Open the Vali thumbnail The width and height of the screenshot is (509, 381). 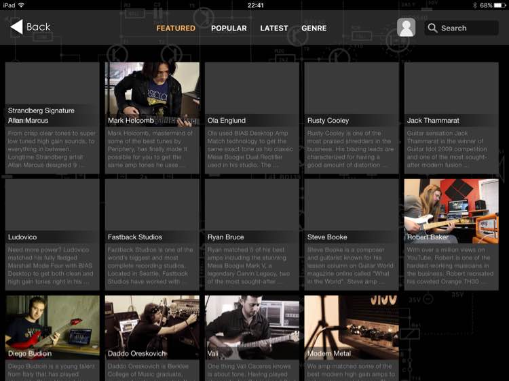252,327
